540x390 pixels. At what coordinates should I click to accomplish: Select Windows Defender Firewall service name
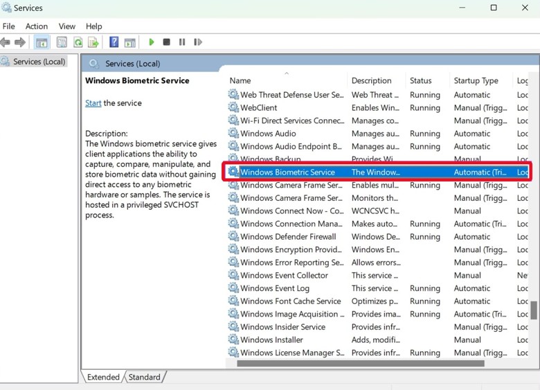click(x=288, y=236)
